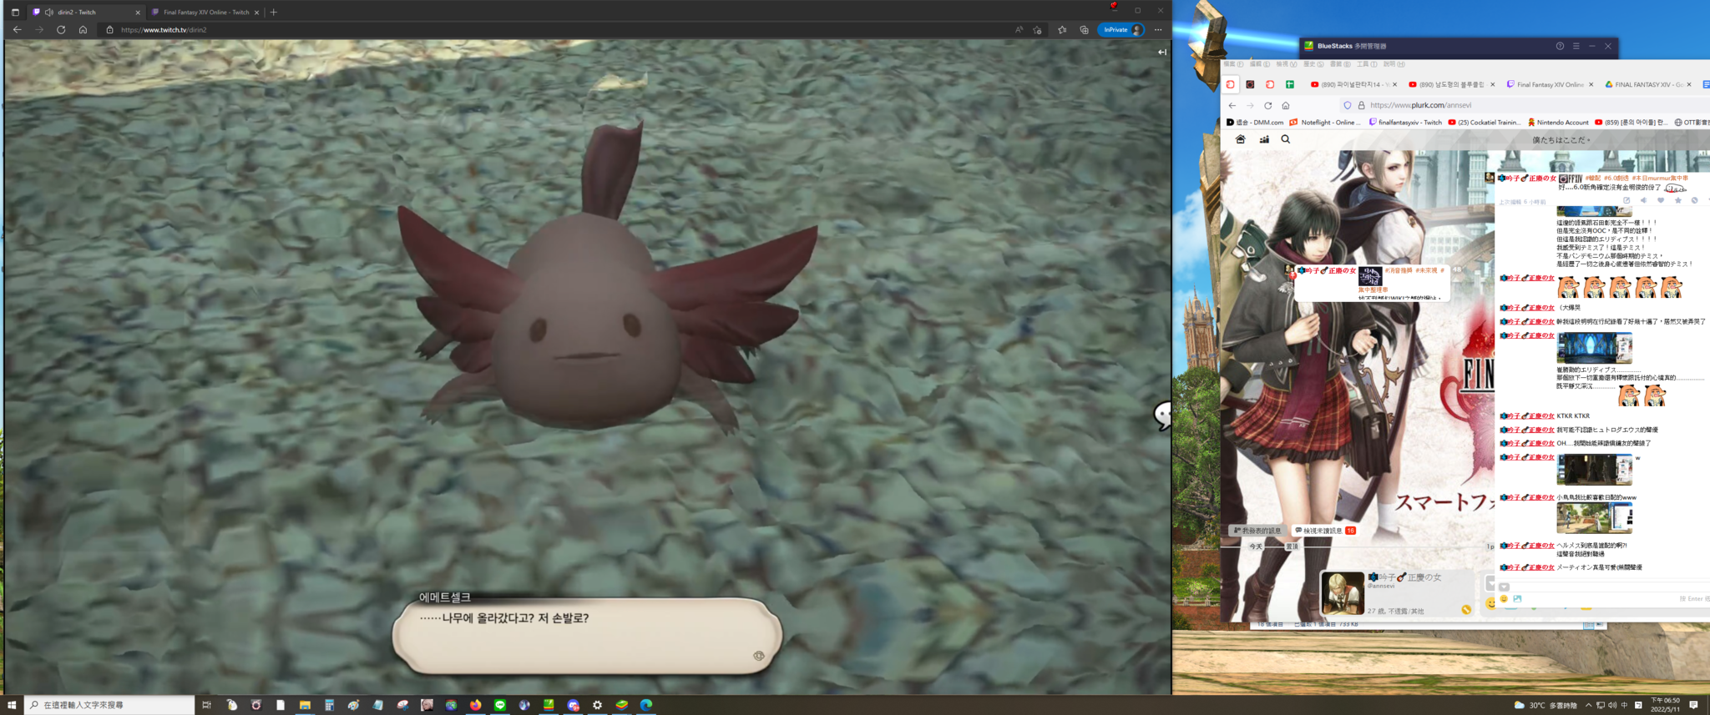The height and width of the screenshot is (715, 1710).
Task: Open BlueStacks hamburger menu
Action: pyautogui.click(x=1576, y=46)
